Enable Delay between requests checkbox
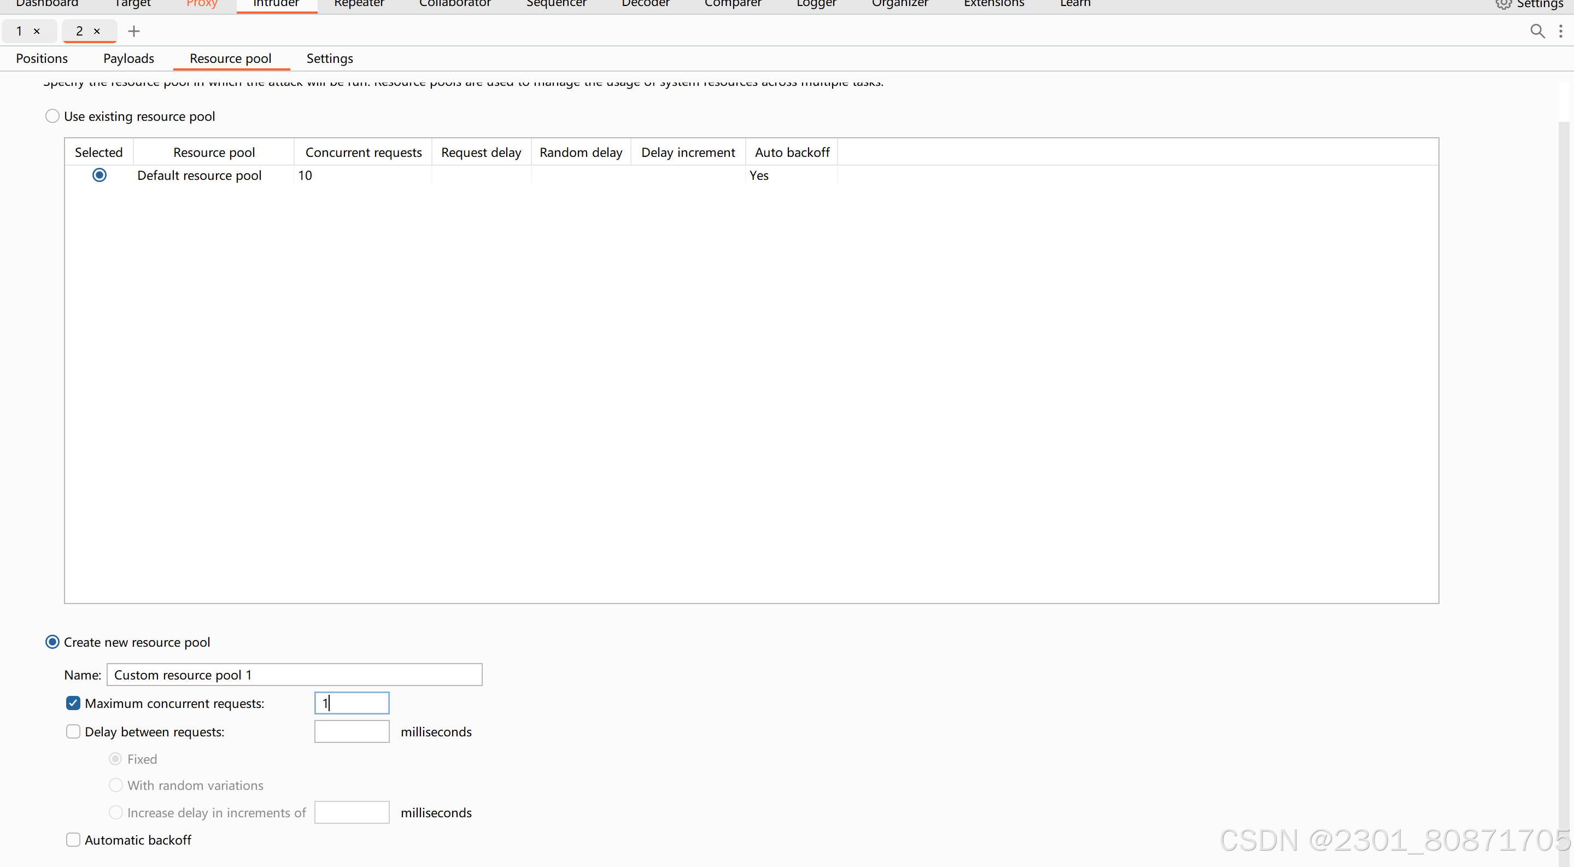Screen dimensions: 1574x867 (x=73, y=731)
